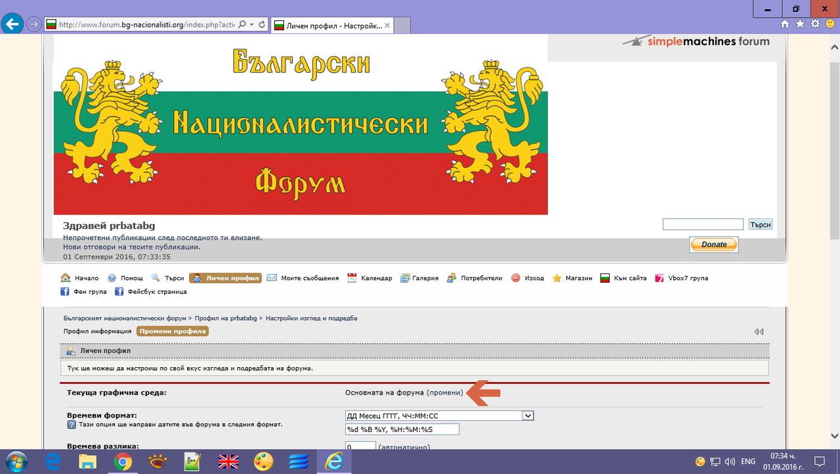
Task: Go to Начало home menu item
Action: click(79, 278)
